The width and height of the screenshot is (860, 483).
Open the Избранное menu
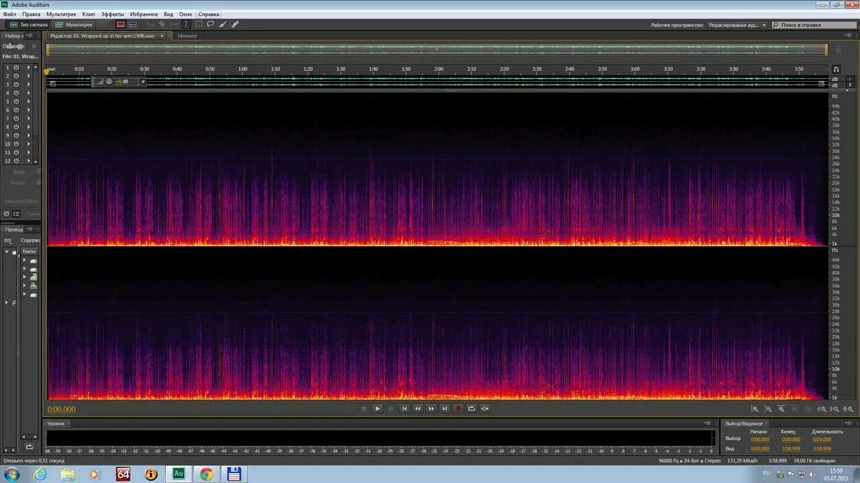click(x=144, y=14)
